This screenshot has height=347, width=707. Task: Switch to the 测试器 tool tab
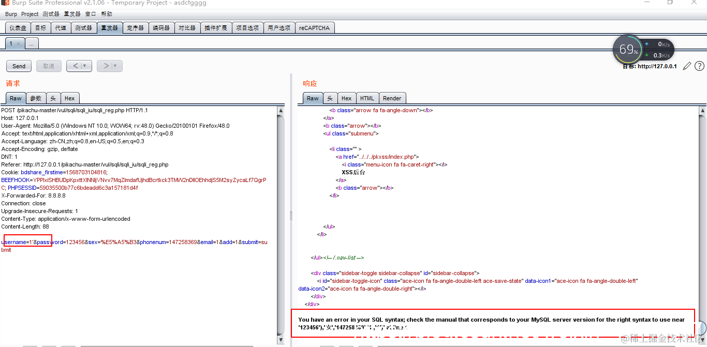coord(83,28)
